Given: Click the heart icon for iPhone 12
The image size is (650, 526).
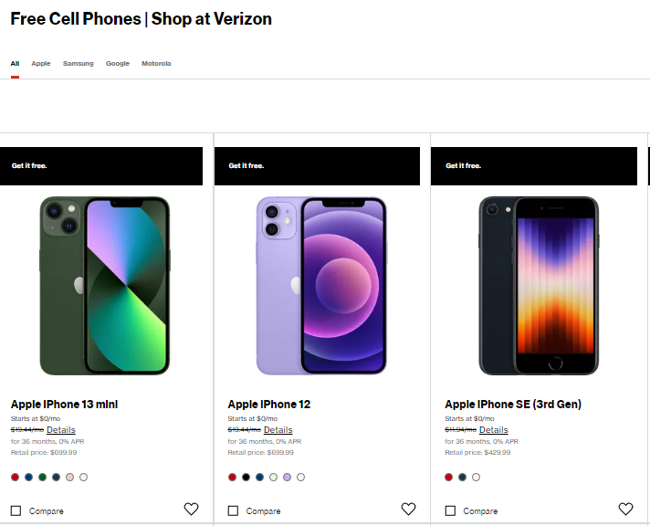Looking at the screenshot, I should pyautogui.click(x=408, y=510).
